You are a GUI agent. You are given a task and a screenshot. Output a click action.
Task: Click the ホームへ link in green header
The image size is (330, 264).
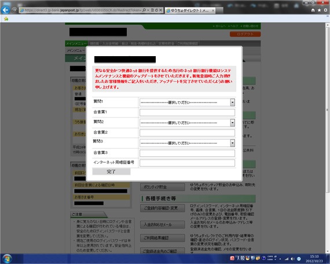[220, 26]
